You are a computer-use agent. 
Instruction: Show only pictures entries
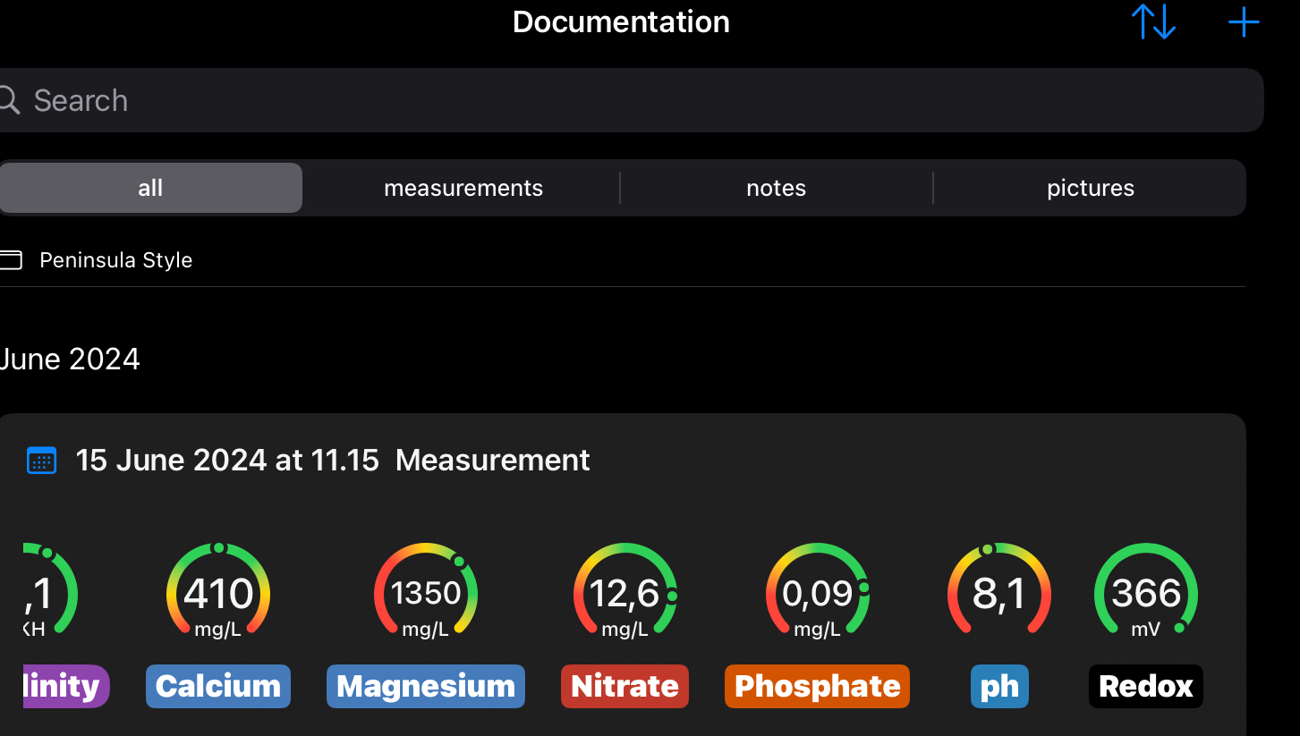[x=1090, y=188]
